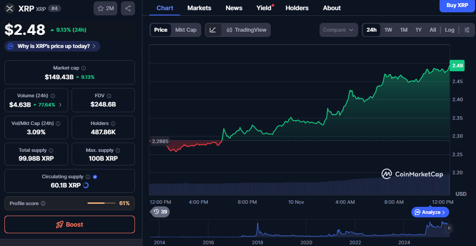Click the line chart type icon

click(x=213, y=30)
